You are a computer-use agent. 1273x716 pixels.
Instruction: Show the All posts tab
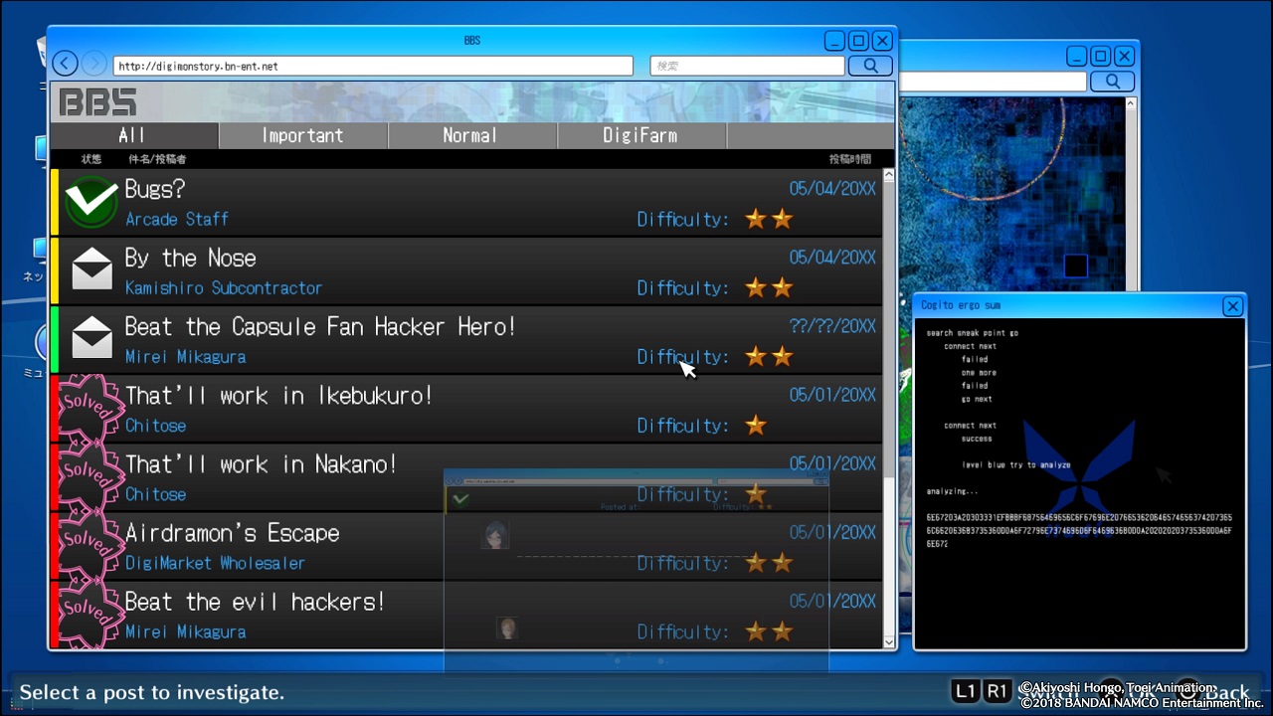[x=133, y=135]
